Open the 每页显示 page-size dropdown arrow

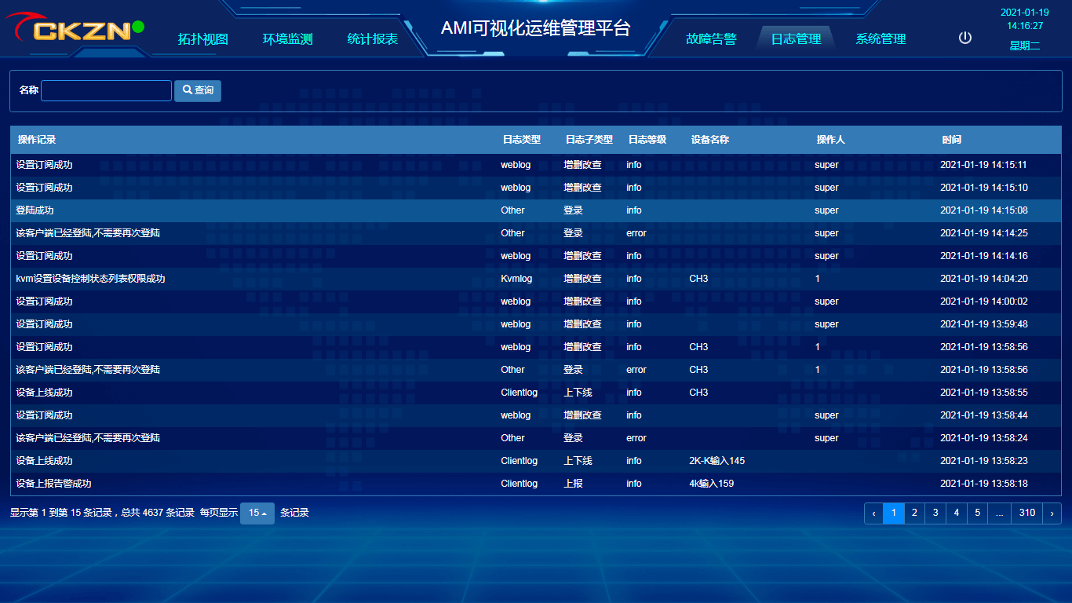pos(264,513)
